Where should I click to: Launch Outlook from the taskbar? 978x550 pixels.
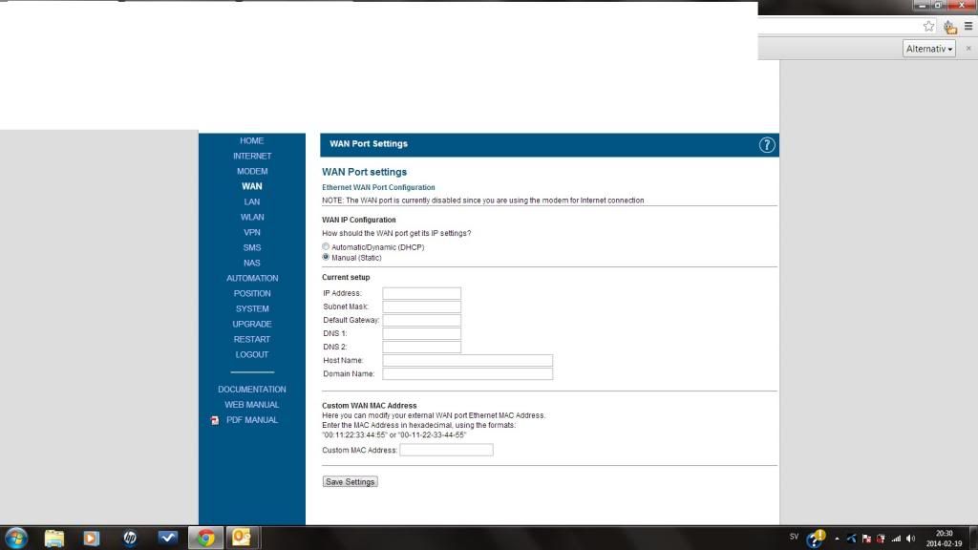point(242,538)
